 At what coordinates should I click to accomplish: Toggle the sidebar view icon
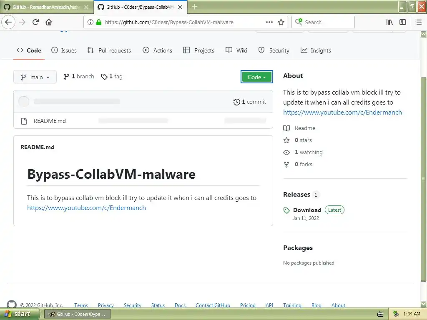(402, 22)
